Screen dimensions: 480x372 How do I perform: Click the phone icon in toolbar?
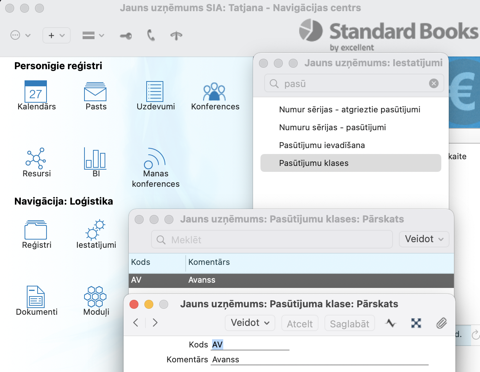[151, 35]
